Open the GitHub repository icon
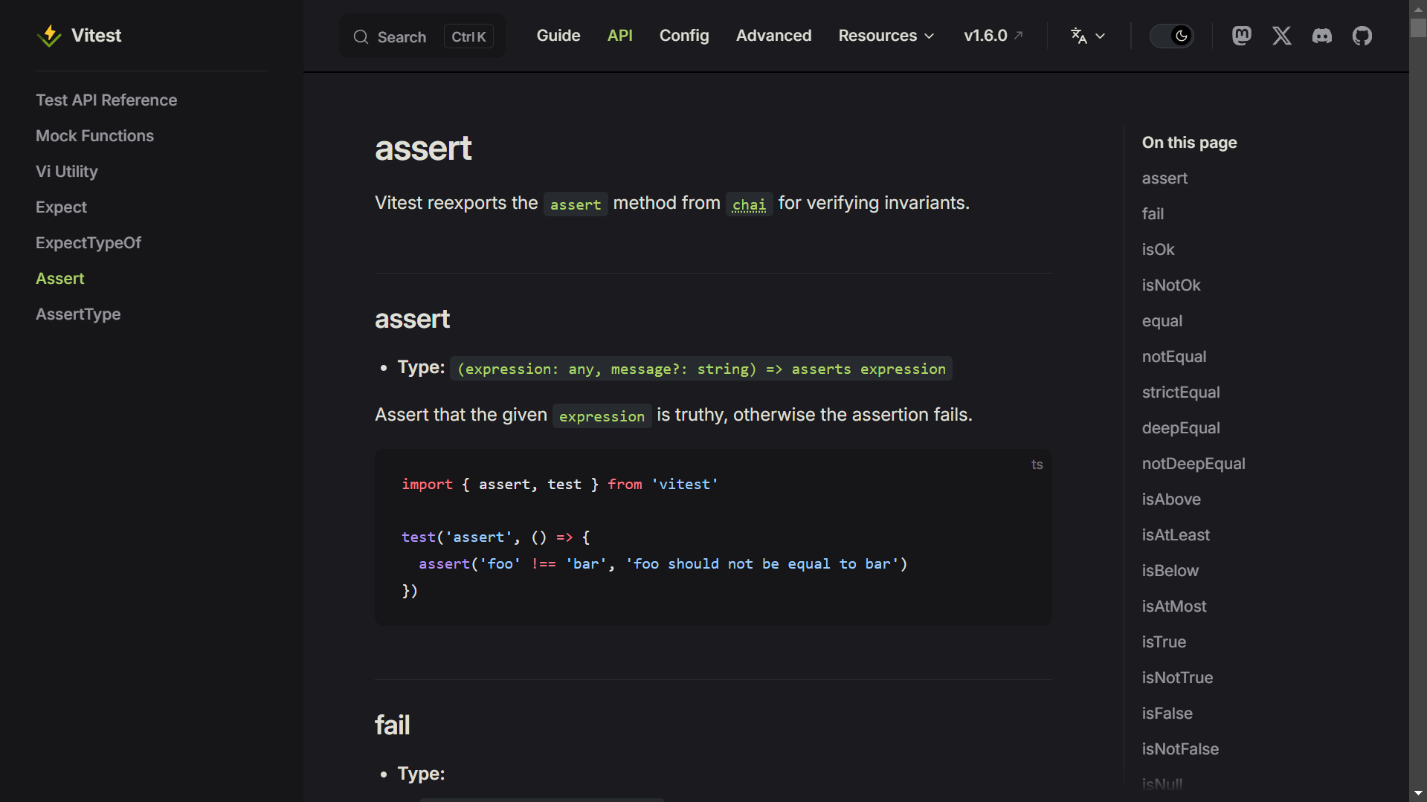Image resolution: width=1427 pixels, height=802 pixels. (1362, 36)
